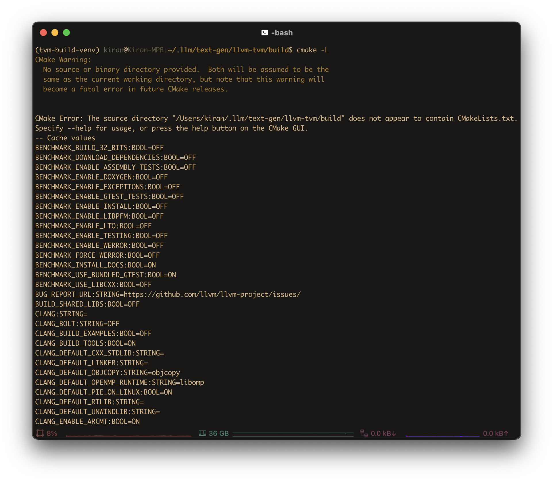Viewport: 553px width, 482px height.
Task: Click the CLANG_ENABLE_ARCMT:BOOL=ON line
Action: 87,422
